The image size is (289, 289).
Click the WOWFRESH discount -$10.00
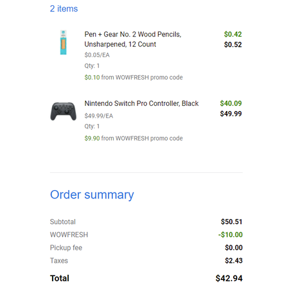point(231,234)
